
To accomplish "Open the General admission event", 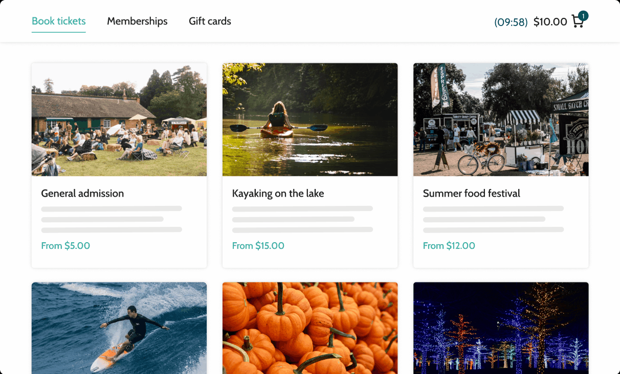I will click(x=82, y=193).
